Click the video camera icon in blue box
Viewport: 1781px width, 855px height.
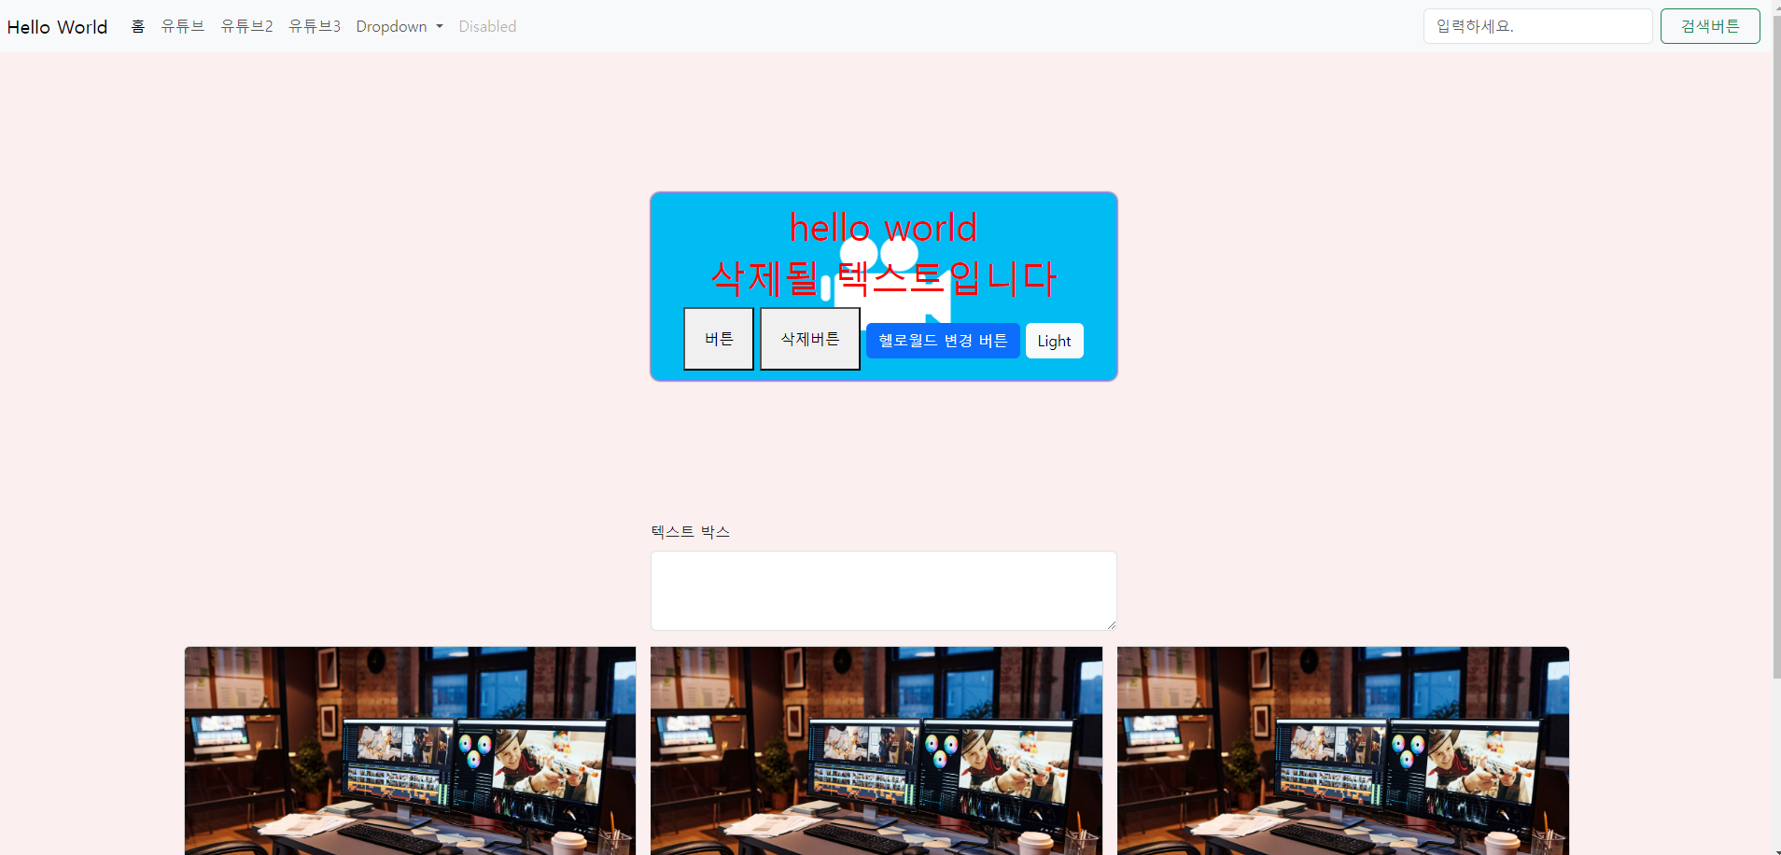pyautogui.click(x=887, y=285)
